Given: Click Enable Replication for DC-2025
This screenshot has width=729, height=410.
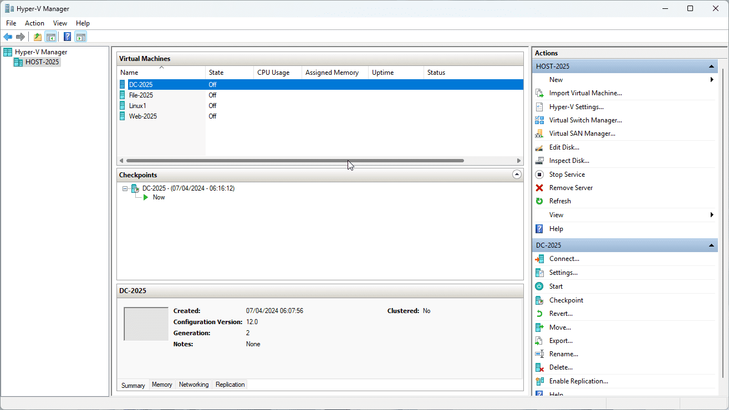Looking at the screenshot, I should [x=578, y=381].
